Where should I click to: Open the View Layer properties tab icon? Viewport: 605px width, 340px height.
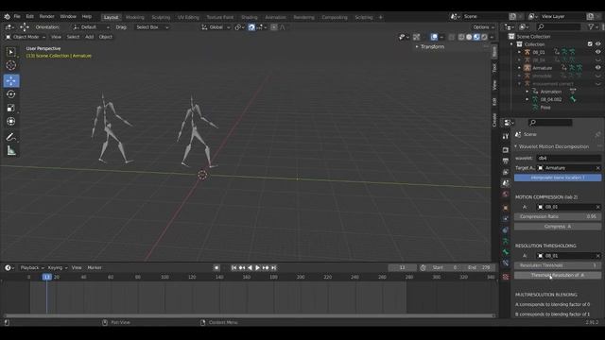[x=506, y=172]
